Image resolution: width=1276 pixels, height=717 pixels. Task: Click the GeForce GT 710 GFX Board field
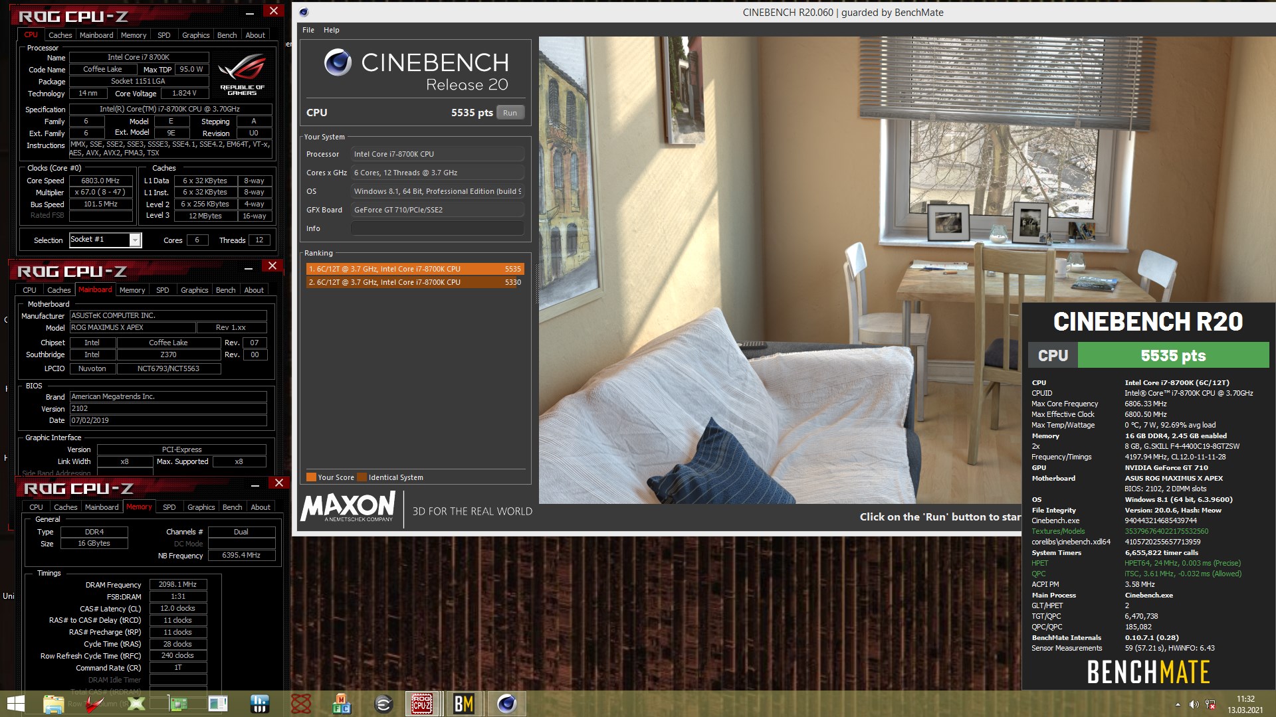tap(437, 210)
